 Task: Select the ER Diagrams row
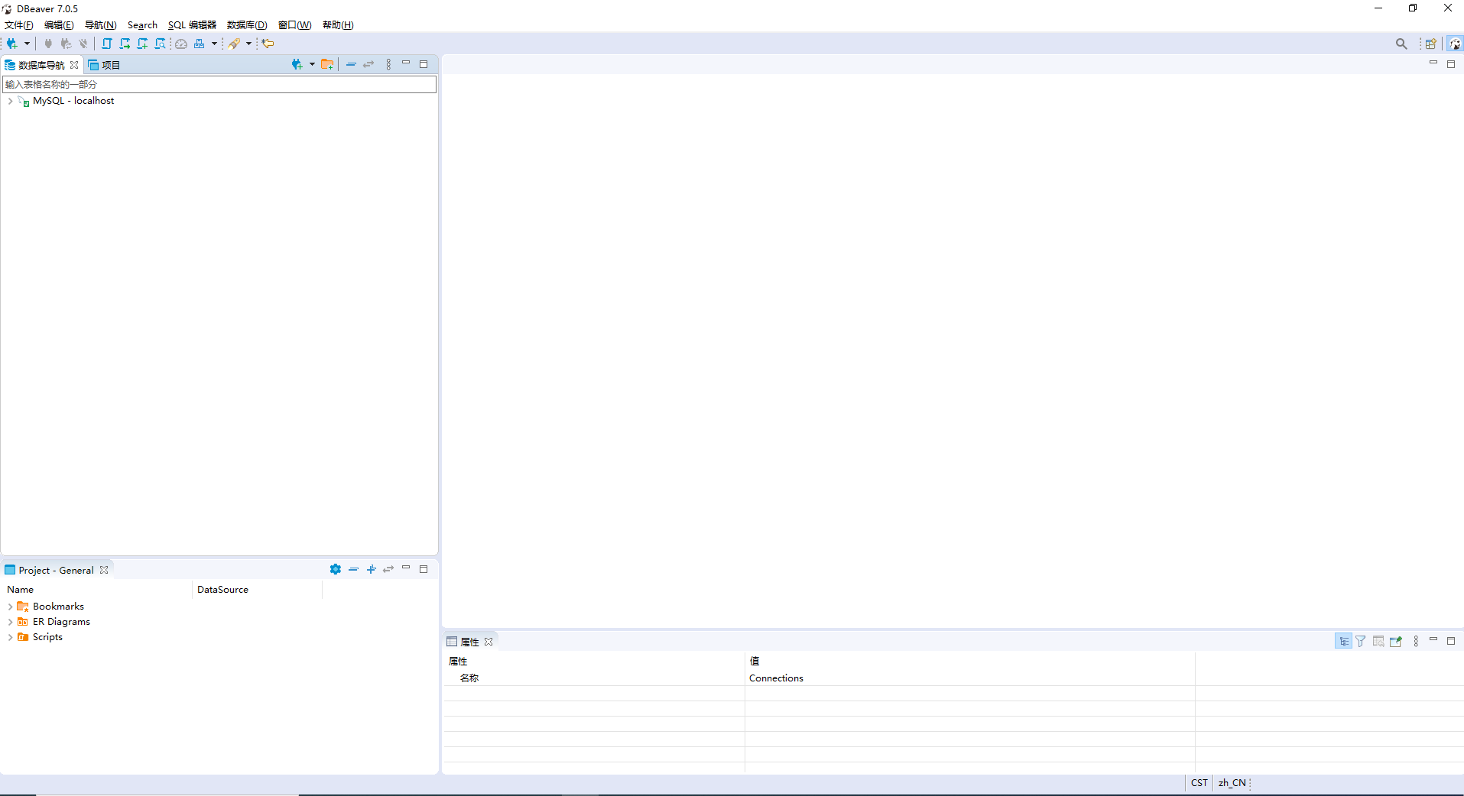(61, 622)
